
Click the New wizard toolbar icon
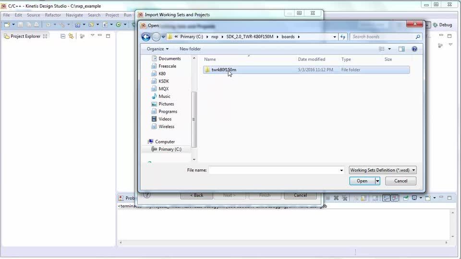[x=7, y=24]
